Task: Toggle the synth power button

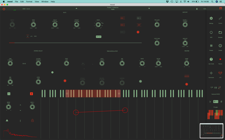Action: [4, 9]
